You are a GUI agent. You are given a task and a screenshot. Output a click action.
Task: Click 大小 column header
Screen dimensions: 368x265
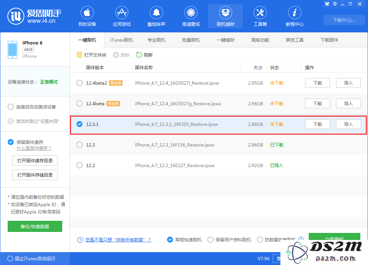click(x=258, y=68)
